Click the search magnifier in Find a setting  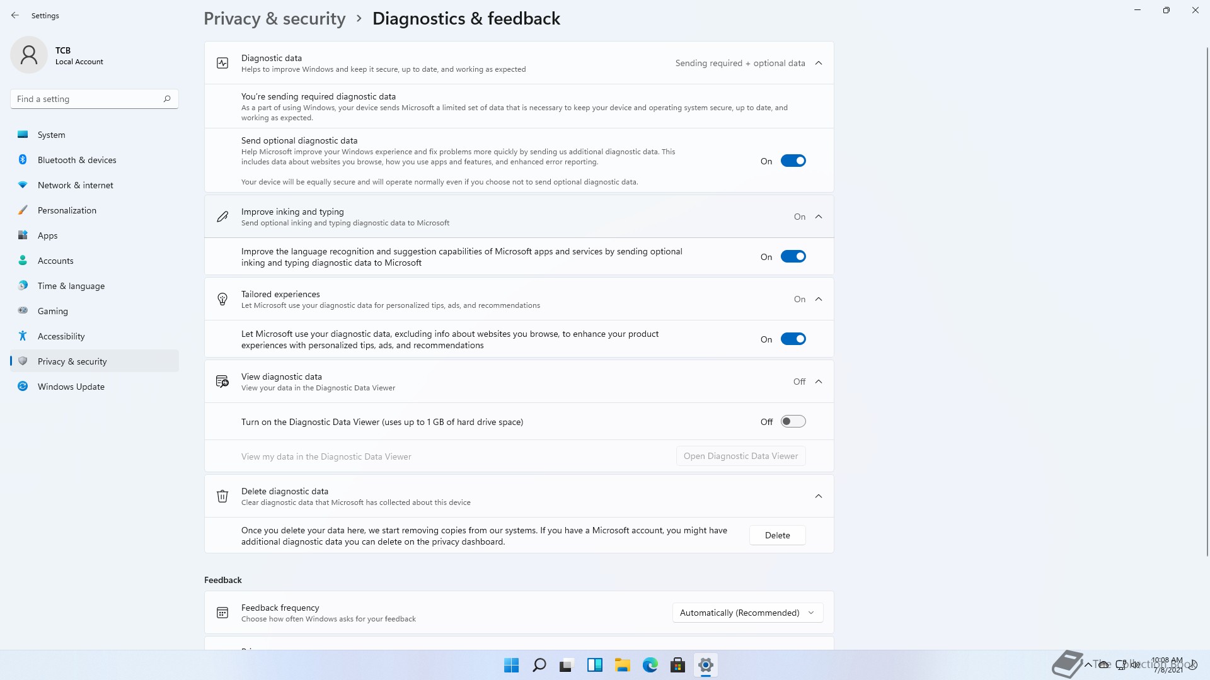(x=167, y=99)
